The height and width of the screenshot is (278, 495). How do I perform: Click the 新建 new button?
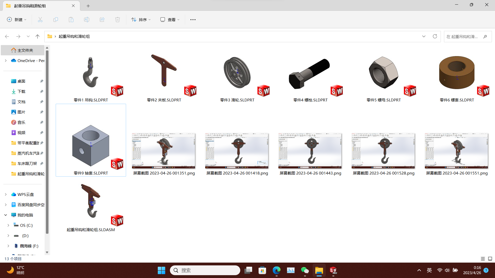pyautogui.click(x=17, y=20)
